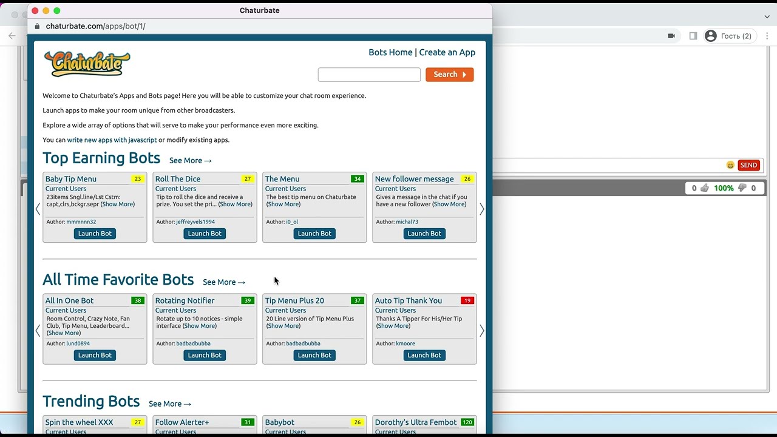Open the Babybot title link

point(280,422)
